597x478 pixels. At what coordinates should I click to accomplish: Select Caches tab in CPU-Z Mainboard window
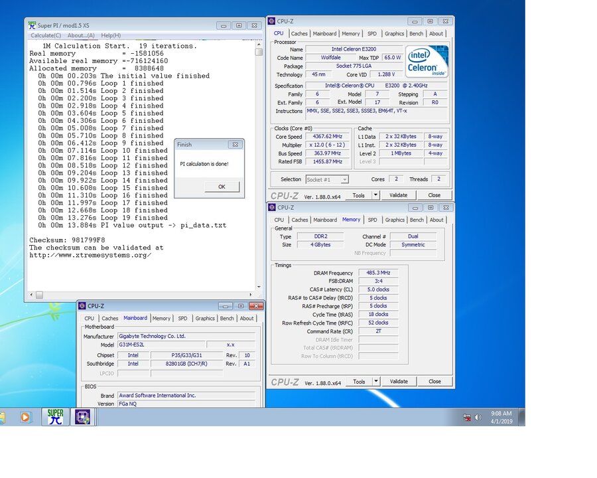coord(109,318)
